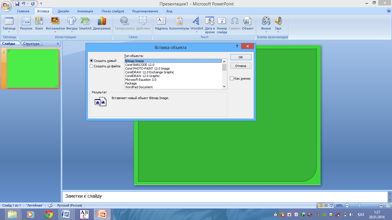
Task: Click the 'Литейная' theme name in the status bar
Action: click(34, 205)
